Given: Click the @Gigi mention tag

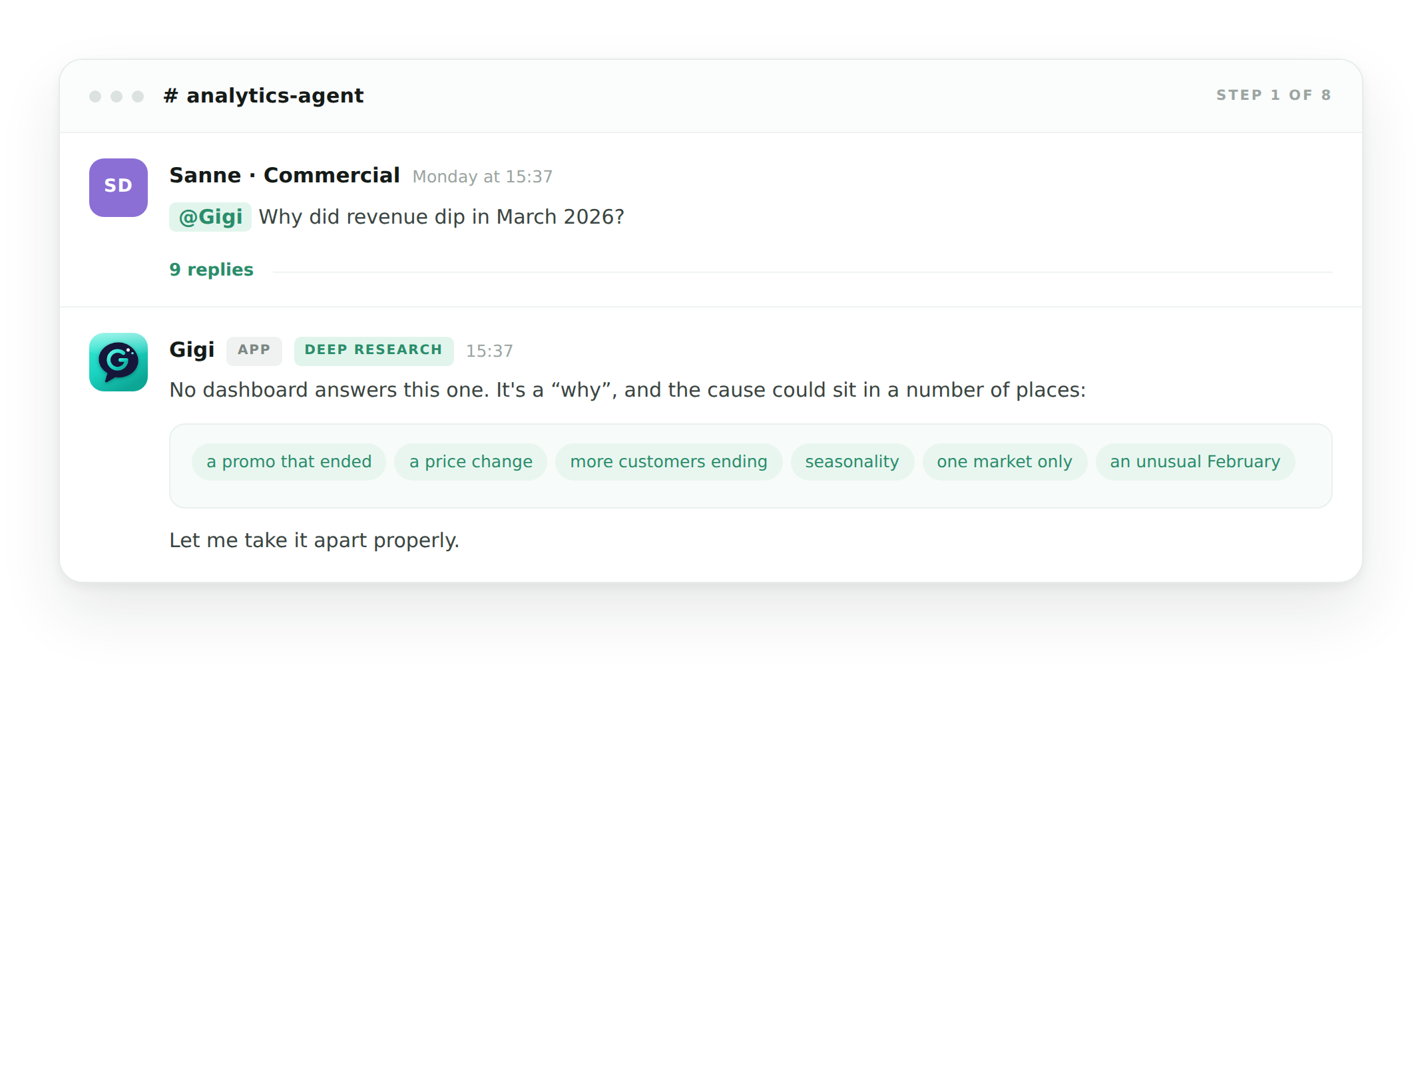Looking at the screenshot, I should pyautogui.click(x=210, y=217).
